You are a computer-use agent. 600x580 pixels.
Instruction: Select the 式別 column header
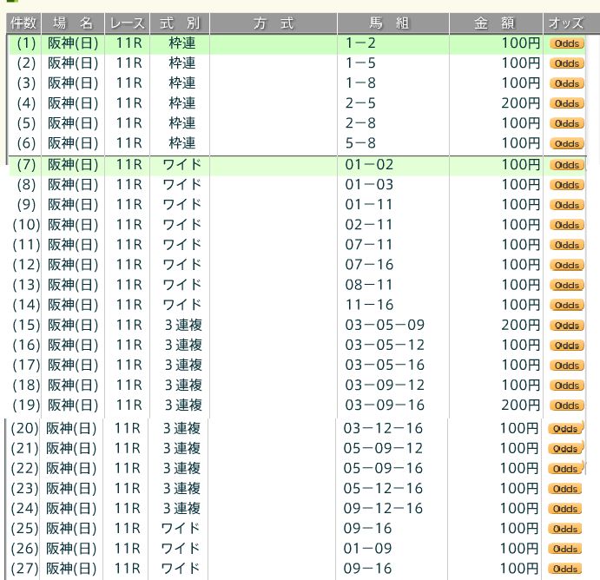click(x=179, y=23)
